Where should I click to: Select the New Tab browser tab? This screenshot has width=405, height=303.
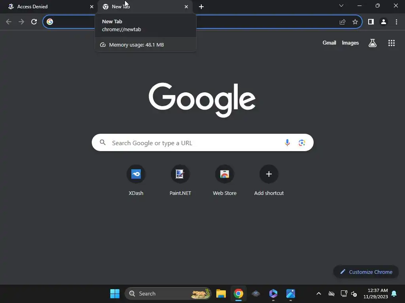pyautogui.click(x=145, y=7)
